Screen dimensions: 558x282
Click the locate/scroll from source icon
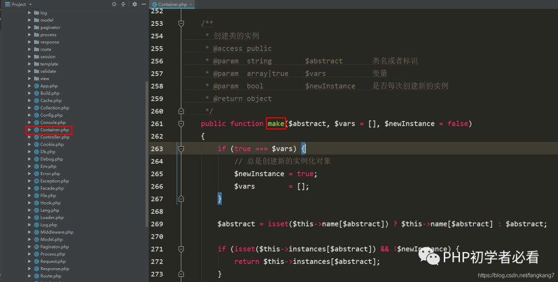pos(114,4)
